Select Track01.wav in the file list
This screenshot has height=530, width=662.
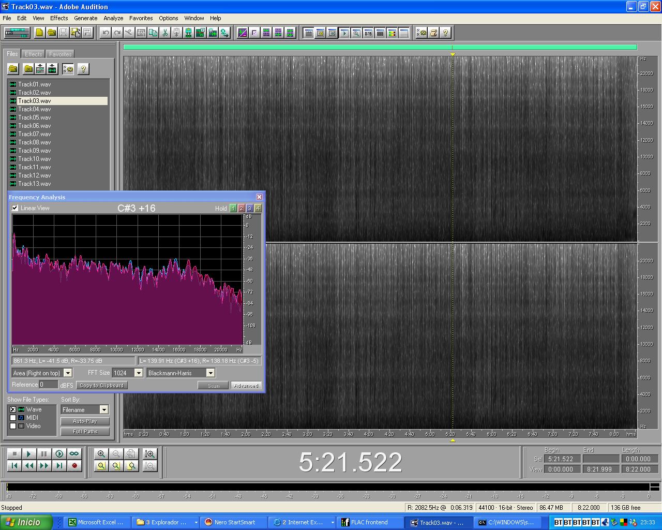(35, 84)
